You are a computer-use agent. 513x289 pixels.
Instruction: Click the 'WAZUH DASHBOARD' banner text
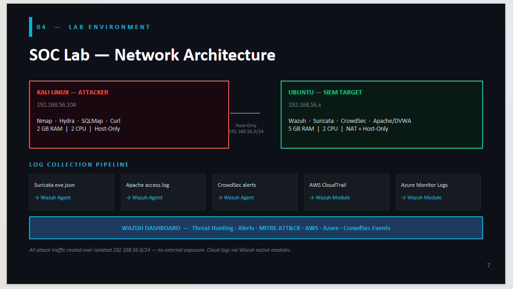[x=256, y=228]
